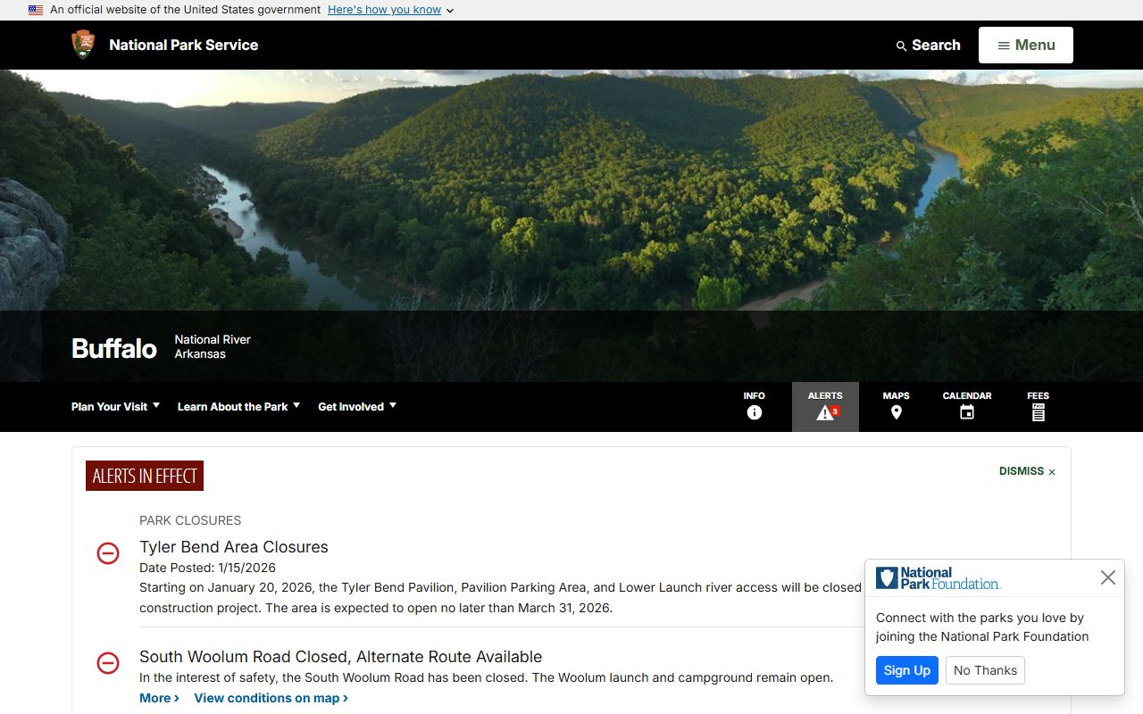The width and height of the screenshot is (1143, 714).
Task: Expand the Get Involved menu
Action: click(357, 406)
